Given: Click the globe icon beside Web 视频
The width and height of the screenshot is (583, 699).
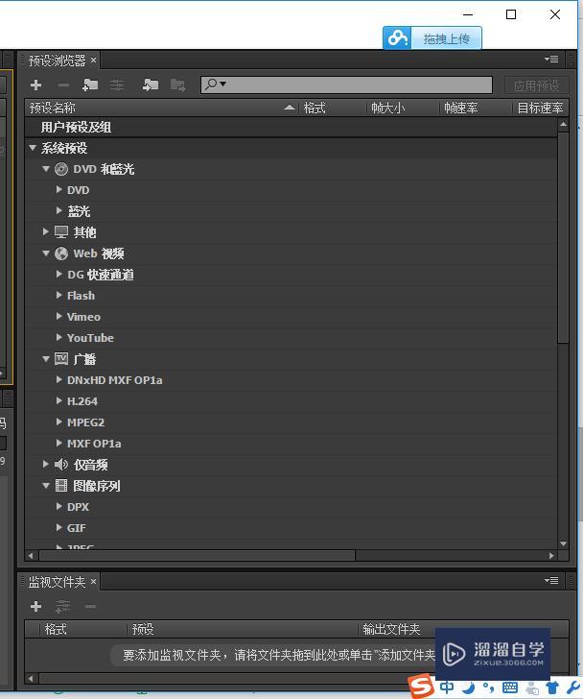Looking at the screenshot, I should (x=61, y=253).
